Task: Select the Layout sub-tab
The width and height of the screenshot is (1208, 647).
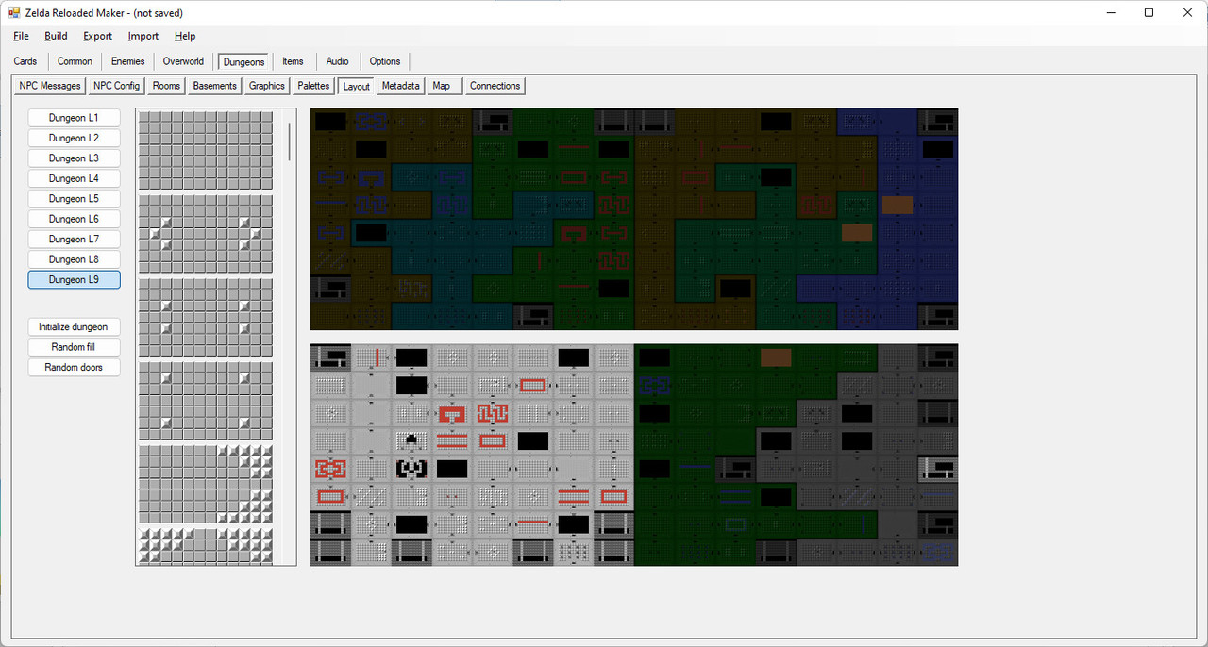Action: point(357,86)
